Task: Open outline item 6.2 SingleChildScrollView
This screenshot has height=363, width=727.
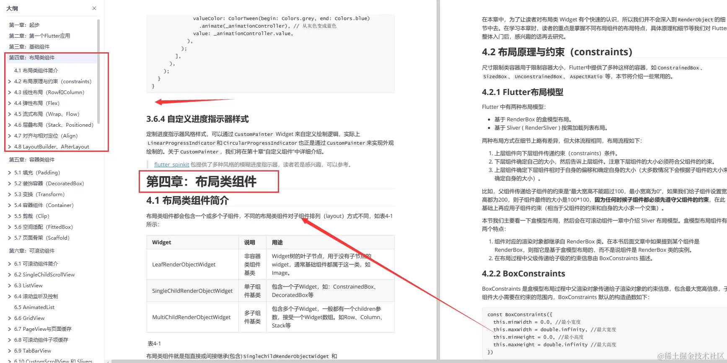Action: pos(44,274)
